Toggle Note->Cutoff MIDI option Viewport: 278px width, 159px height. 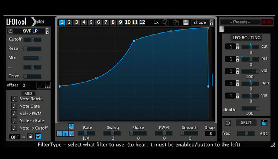pos(14,128)
